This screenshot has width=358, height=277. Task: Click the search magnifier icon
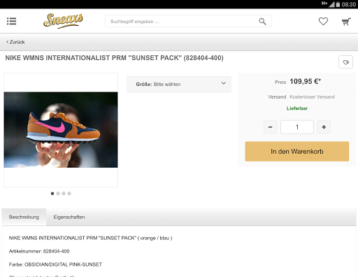pos(262,22)
